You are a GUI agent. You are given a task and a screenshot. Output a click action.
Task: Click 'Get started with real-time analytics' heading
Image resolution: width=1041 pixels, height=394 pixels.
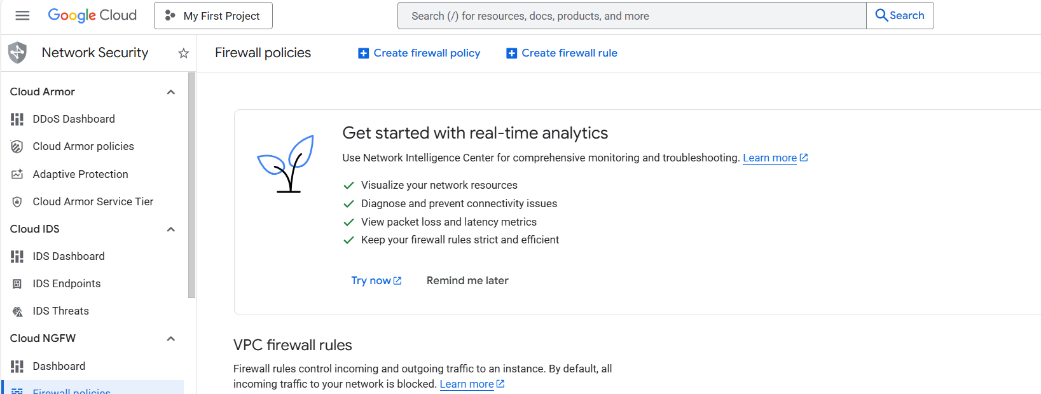pyautogui.click(x=475, y=133)
